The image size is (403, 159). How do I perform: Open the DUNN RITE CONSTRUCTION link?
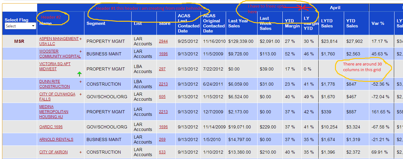pyautogui.click(x=54, y=84)
